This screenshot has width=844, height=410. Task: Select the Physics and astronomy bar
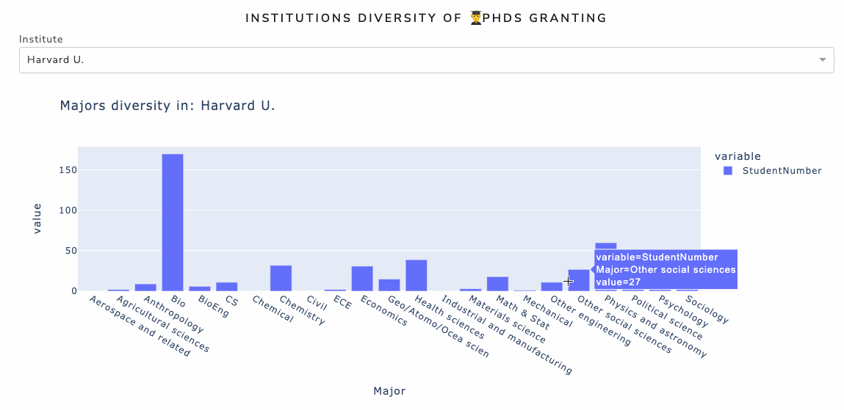coord(606,246)
